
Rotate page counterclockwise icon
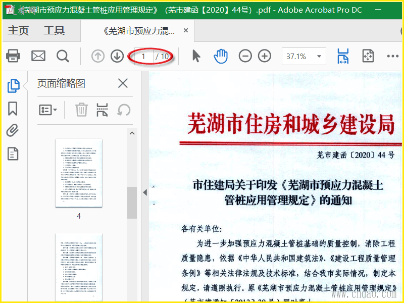124,110
